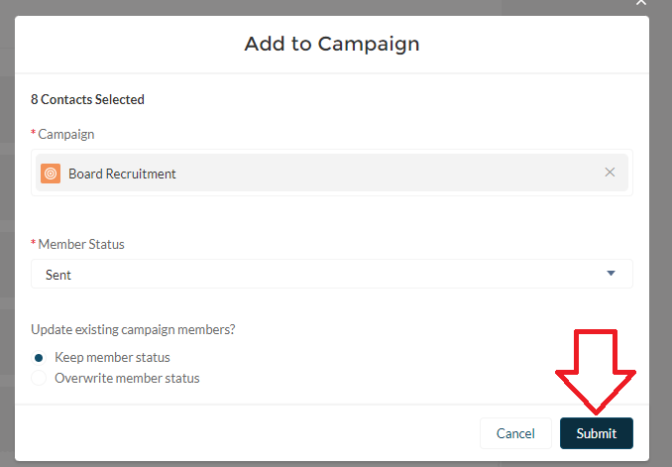The image size is (672, 467).
Task: Open the Member Status dropdown showing Sent
Action: point(331,275)
